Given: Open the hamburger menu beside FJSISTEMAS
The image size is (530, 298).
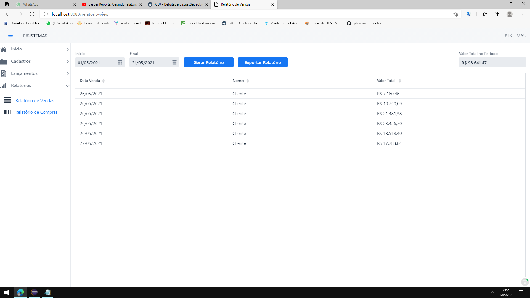Looking at the screenshot, I should 10,36.
